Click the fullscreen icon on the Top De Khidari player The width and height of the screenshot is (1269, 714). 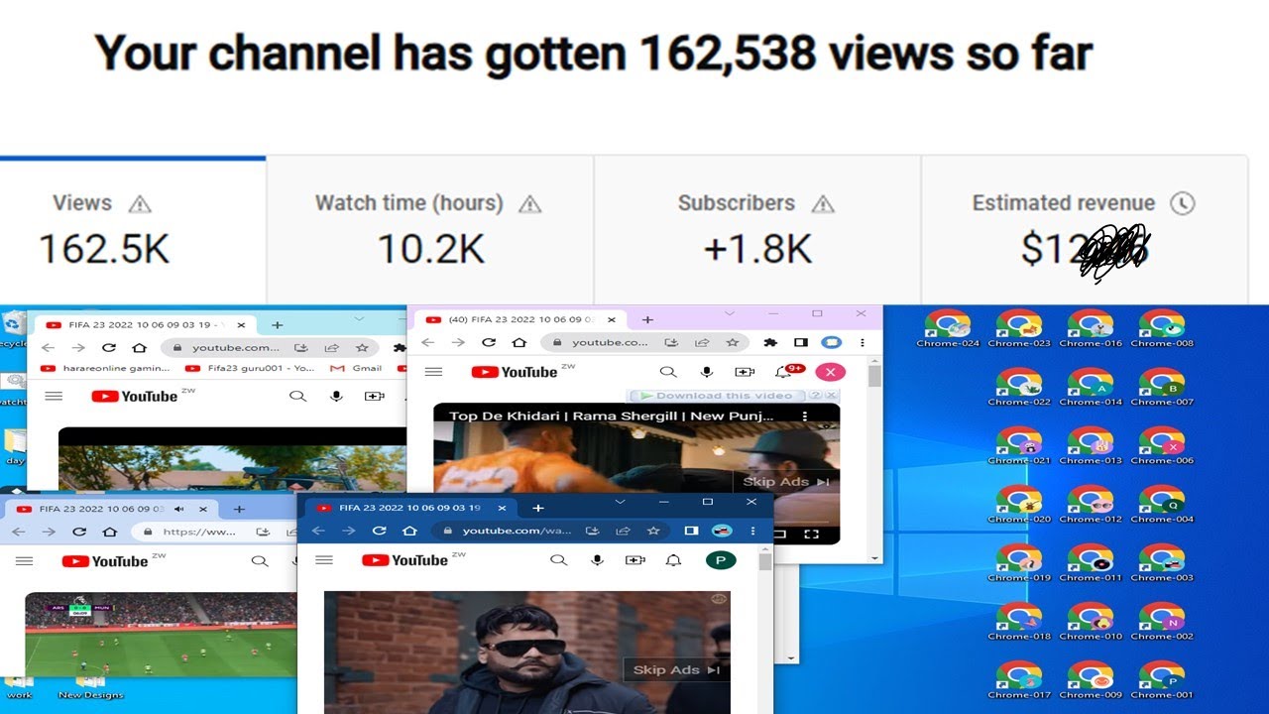click(811, 535)
